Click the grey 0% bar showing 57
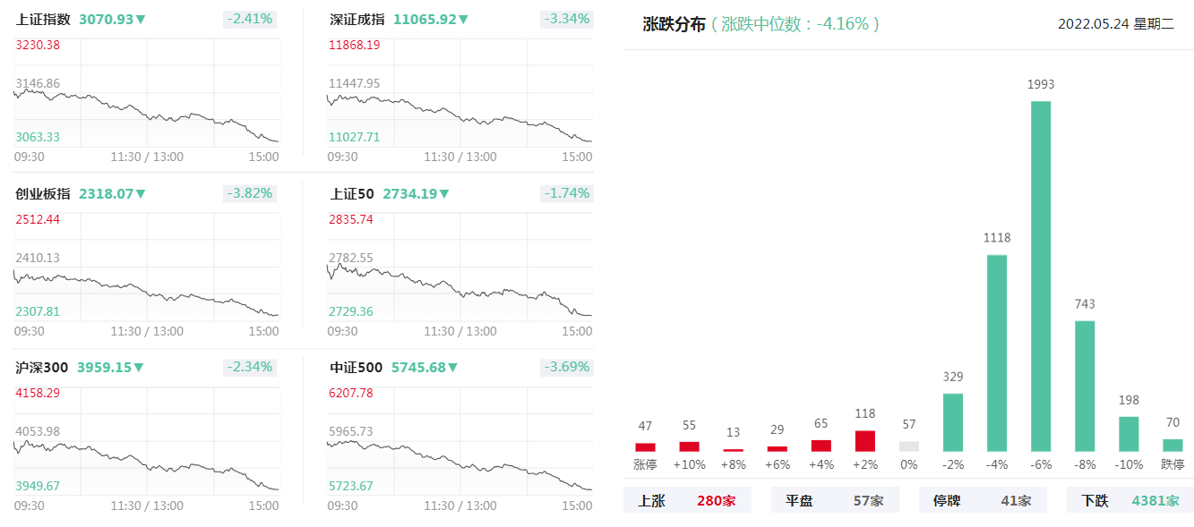 click(x=909, y=446)
